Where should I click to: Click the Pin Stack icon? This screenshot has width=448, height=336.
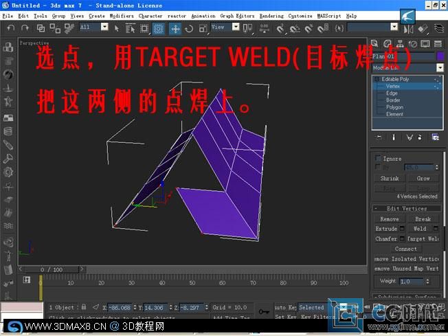[x=379, y=137]
